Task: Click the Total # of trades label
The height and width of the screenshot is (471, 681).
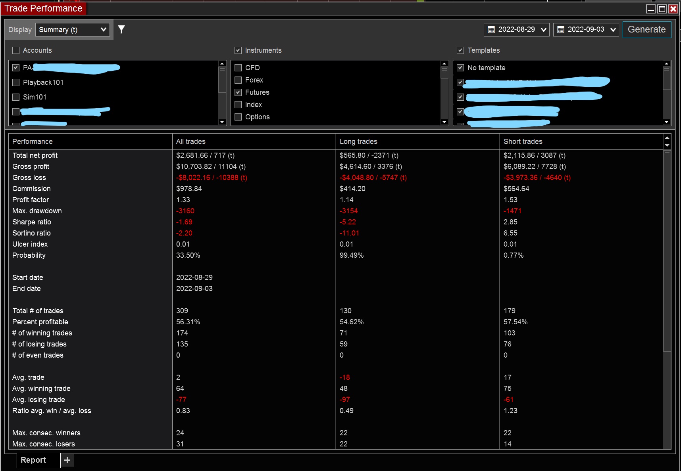Action: click(x=38, y=311)
